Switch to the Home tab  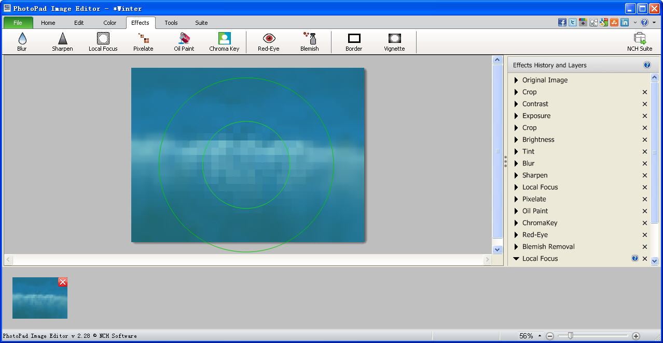click(48, 23)
